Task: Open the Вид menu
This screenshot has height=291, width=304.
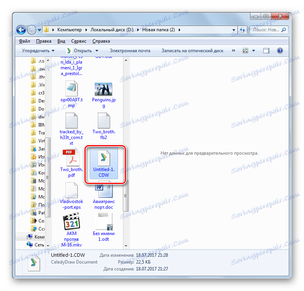Action: [61, 41]
